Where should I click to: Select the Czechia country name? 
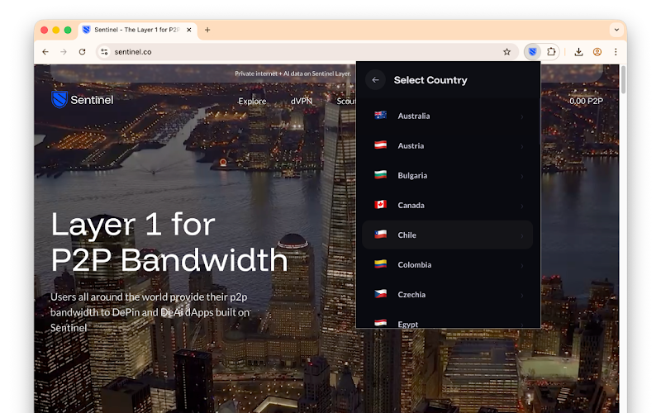point(411,295)
